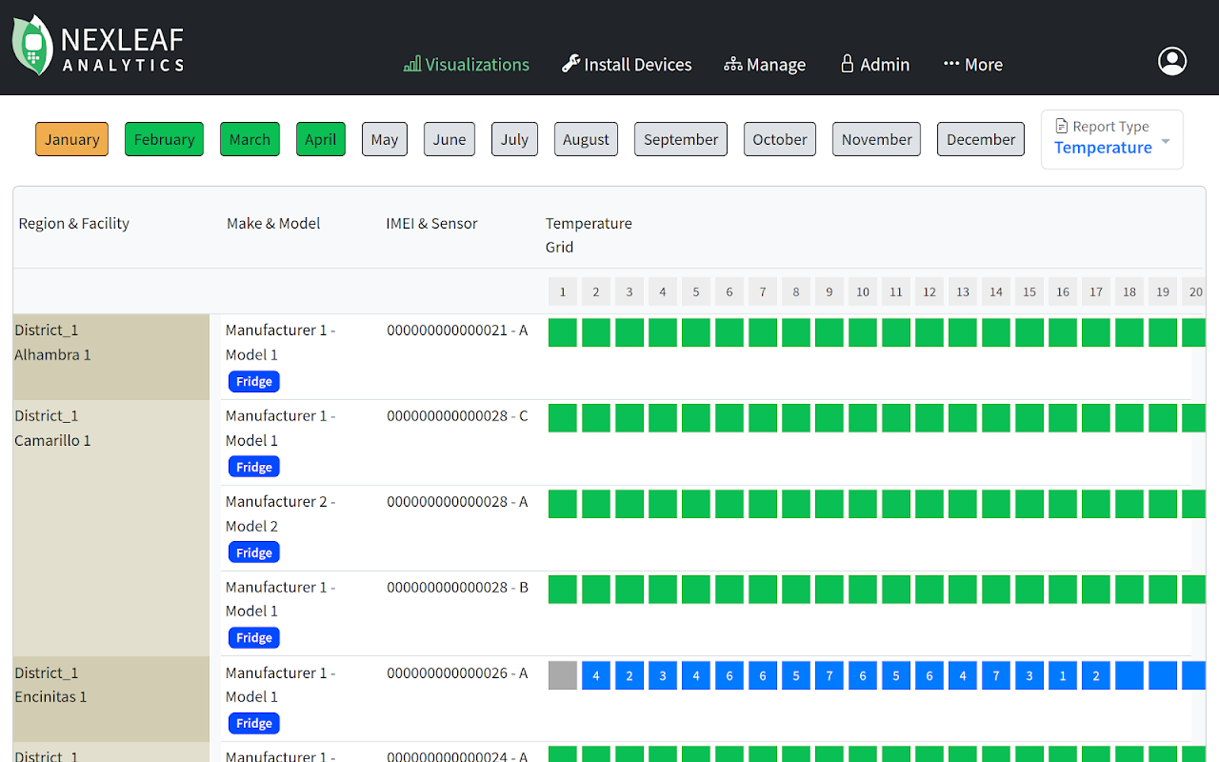Viewport: 1219px width, 762px height.
Task: Click the Manage hierarchy icon
Action: 732,65
